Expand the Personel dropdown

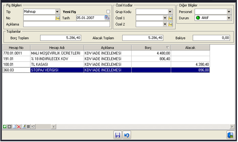click(229, 12)
